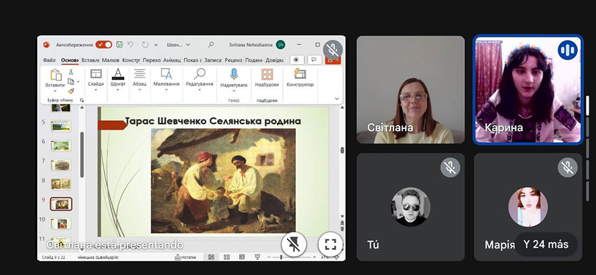The width and height of the screenshot is (596, 275).
Task: Switch to the Записати ribbon tab
Action: (213, 60)
